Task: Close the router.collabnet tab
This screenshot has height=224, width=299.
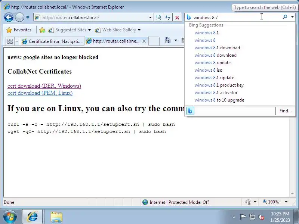Action: (144, 41)
